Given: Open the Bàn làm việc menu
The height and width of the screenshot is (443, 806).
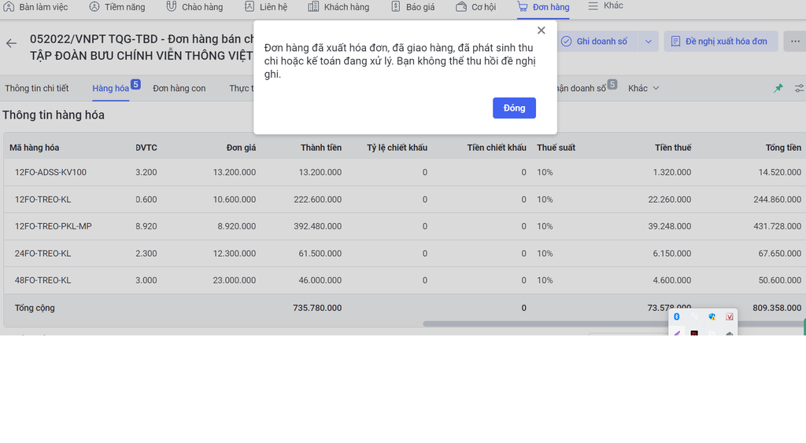Looking at the screenshot, I should pos(35,7).
